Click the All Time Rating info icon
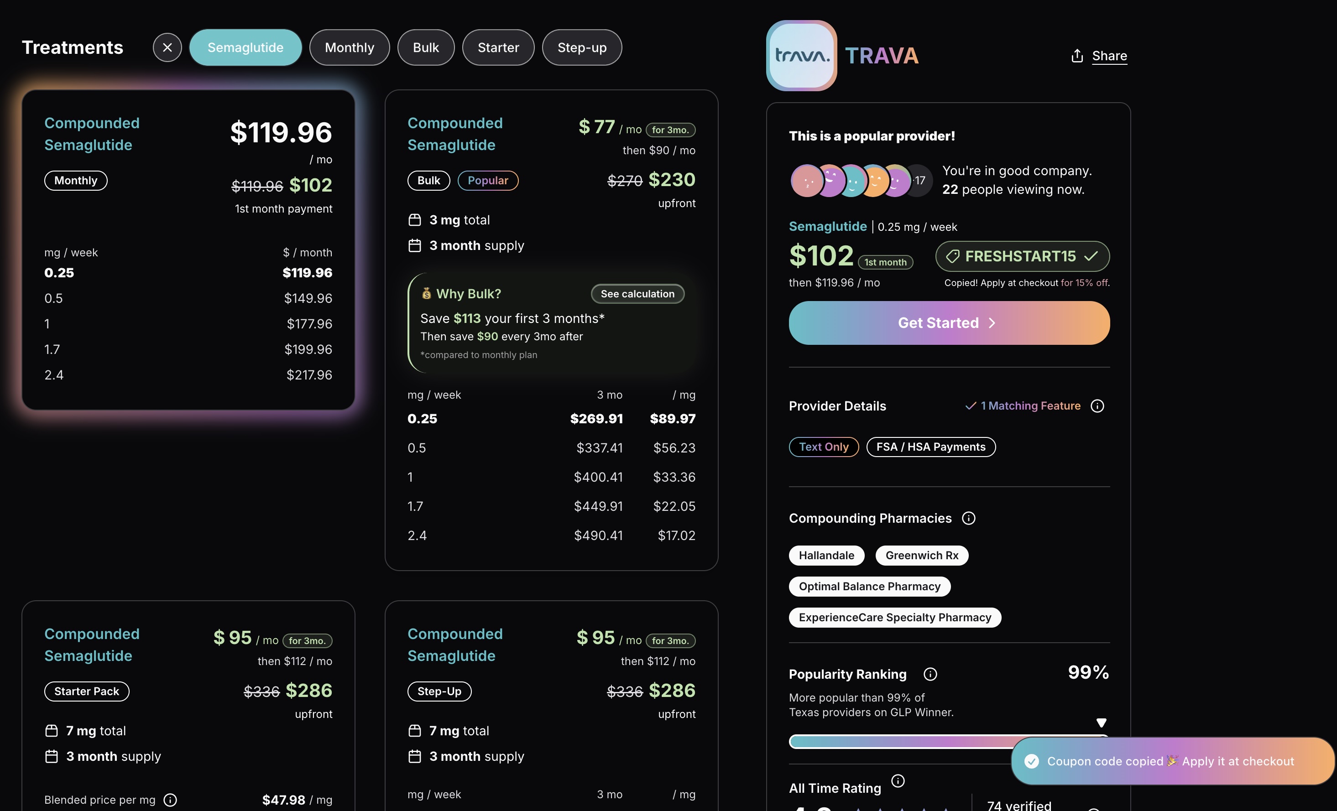Screen dimensions: 1337x811 pyautogui.click(x=898, y=780)
